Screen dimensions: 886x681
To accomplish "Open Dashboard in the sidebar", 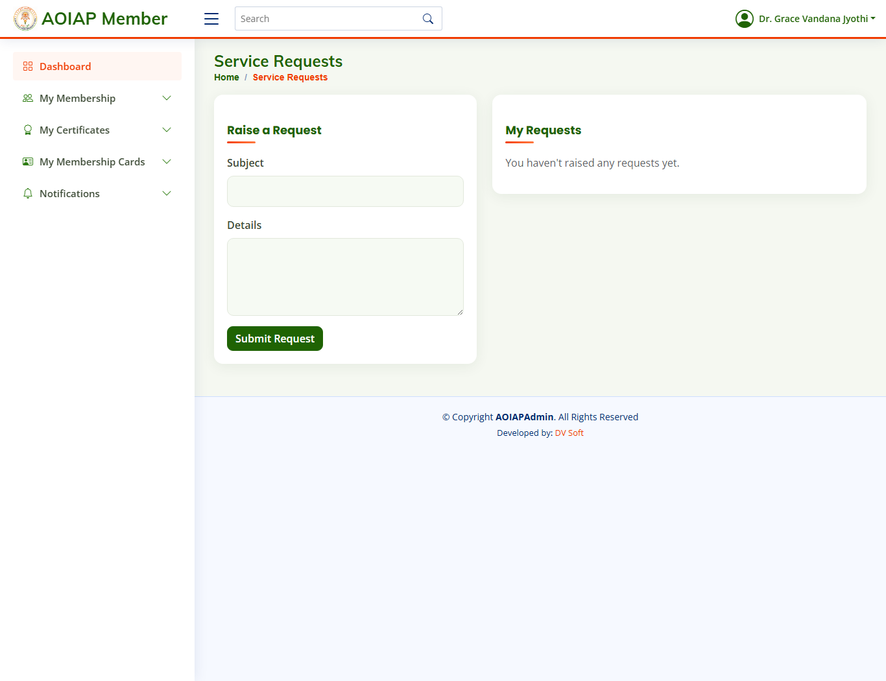I will coord(97,66).
